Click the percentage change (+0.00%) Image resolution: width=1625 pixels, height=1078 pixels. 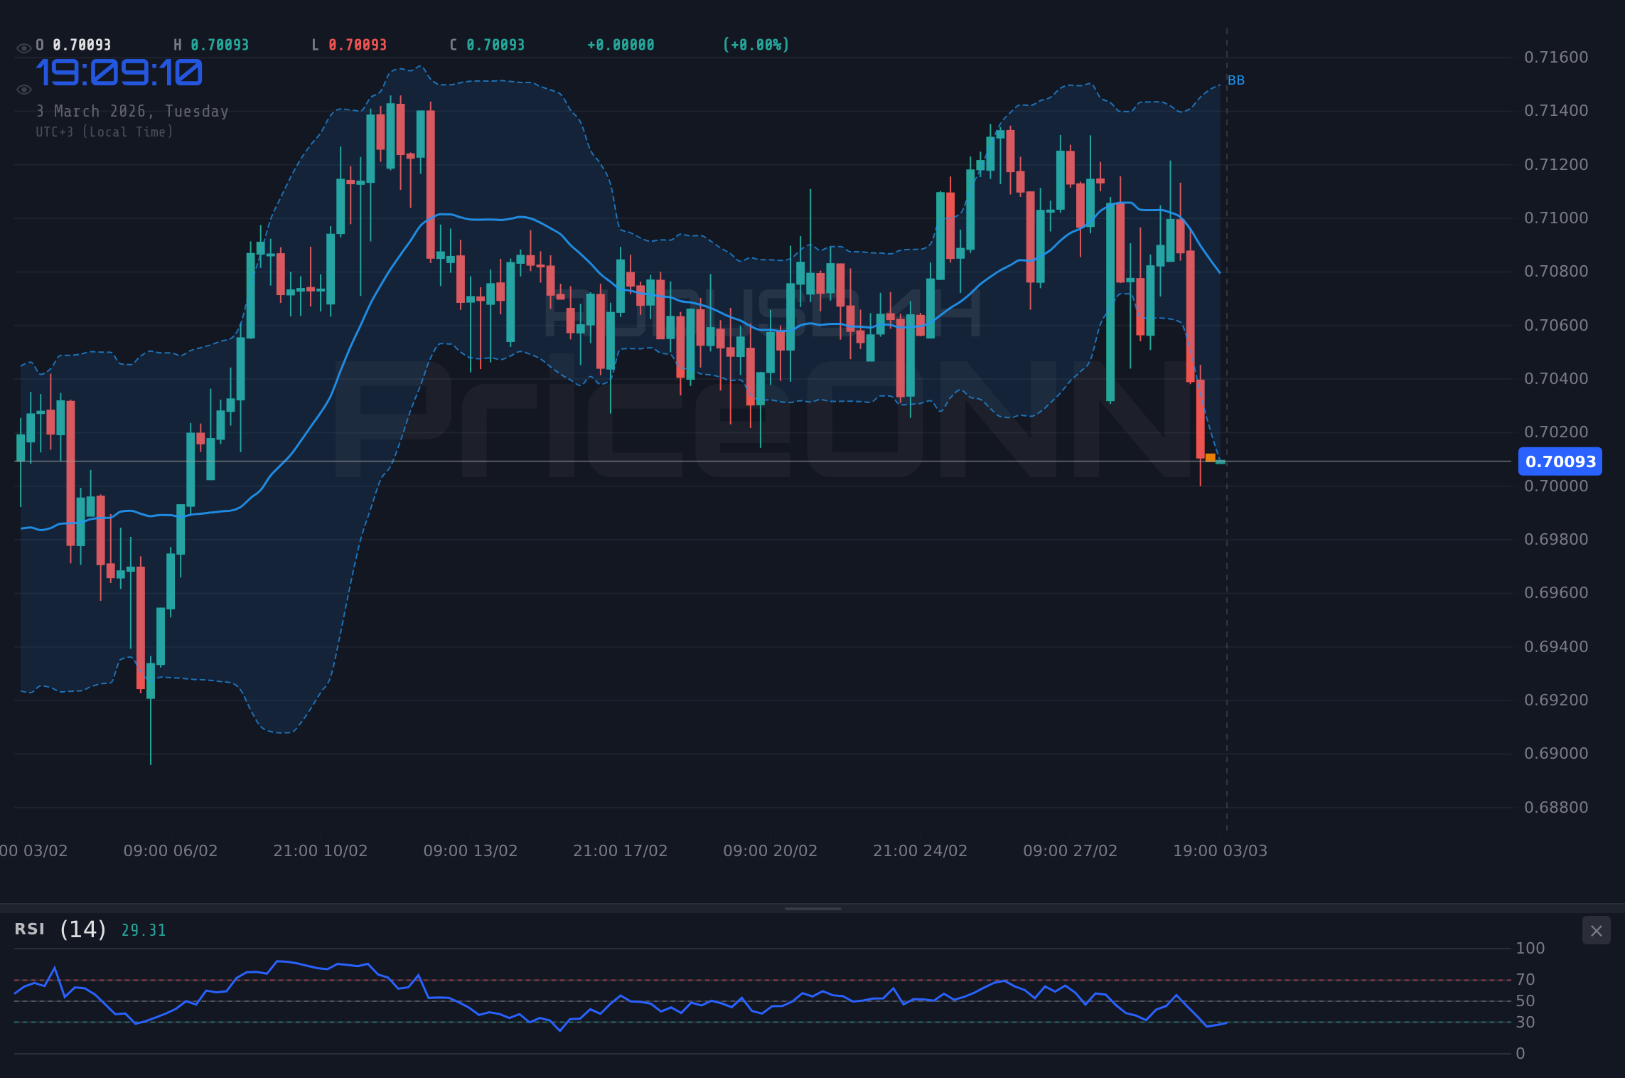[756, 44]
